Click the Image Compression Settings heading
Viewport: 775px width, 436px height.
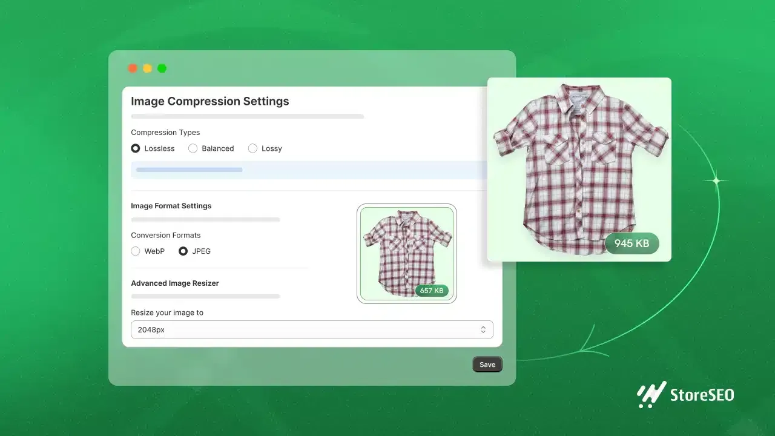click(x=210, y=101)
